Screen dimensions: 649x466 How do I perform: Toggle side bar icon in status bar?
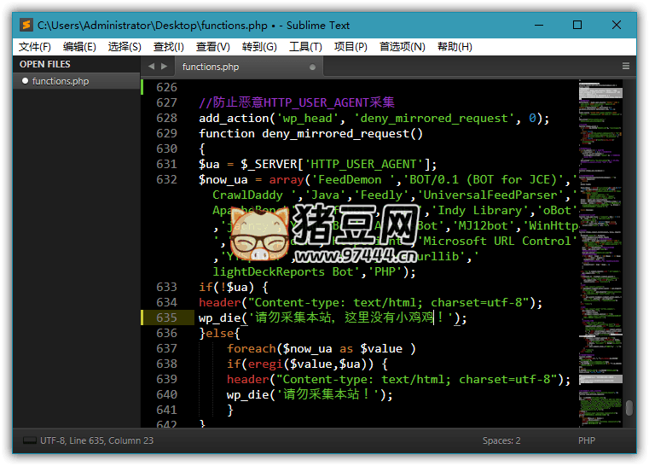click(x=29, y=440)
